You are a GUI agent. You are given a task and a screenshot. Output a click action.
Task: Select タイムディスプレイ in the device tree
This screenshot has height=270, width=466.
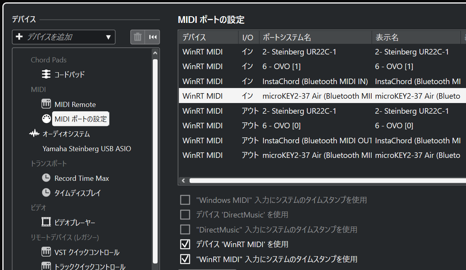77,193
